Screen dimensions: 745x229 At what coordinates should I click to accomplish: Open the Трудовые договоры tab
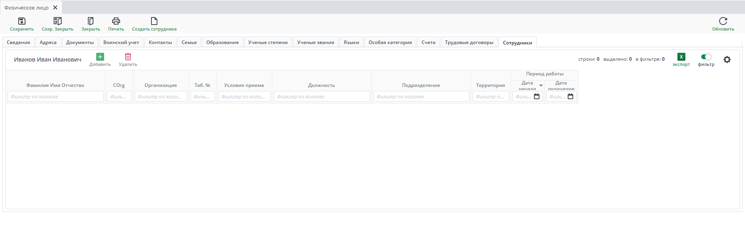pyautogui.click(x=469, y=42)
